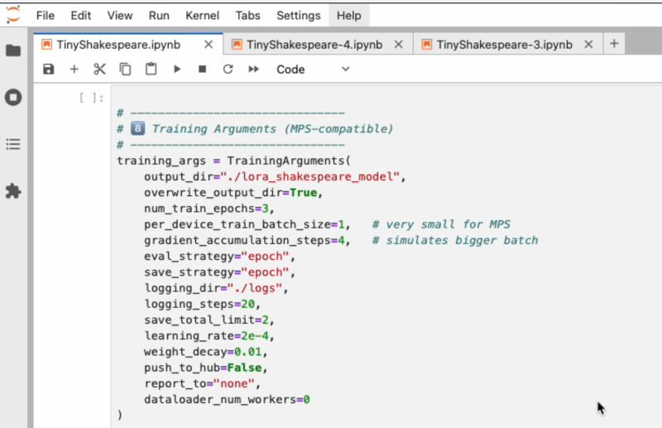Open the Settings menu

tap(299, 16)
